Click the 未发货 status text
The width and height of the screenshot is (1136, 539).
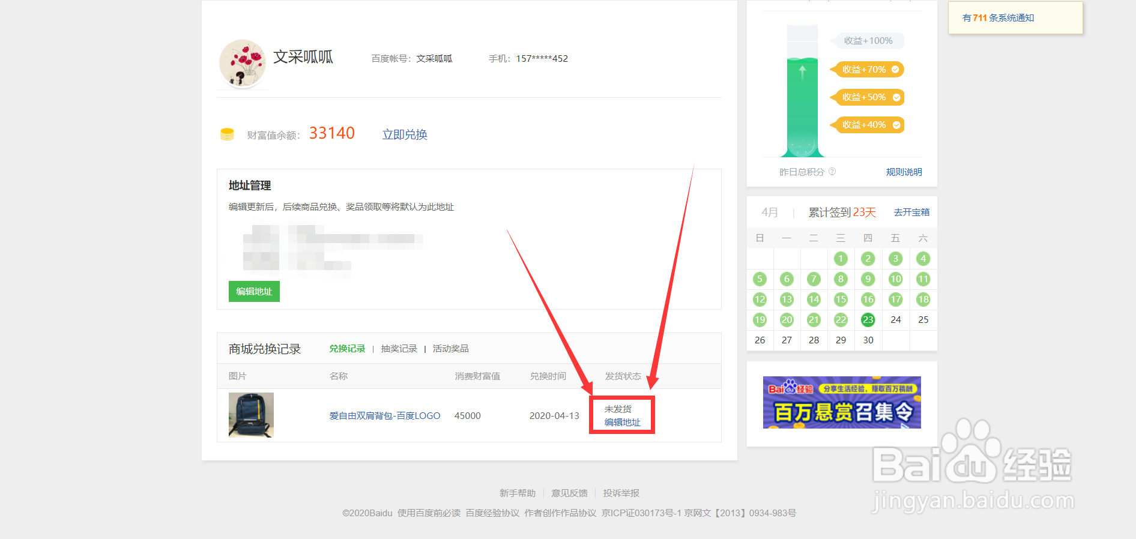coord(618,409)
